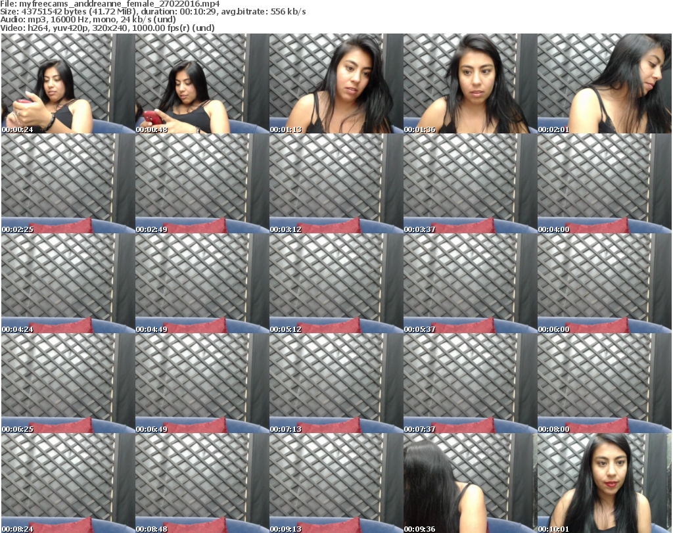Click the file name line starting 'File:'
This screenshot has width=673, height=533.
pyautogui.click(x=110, y=4)
